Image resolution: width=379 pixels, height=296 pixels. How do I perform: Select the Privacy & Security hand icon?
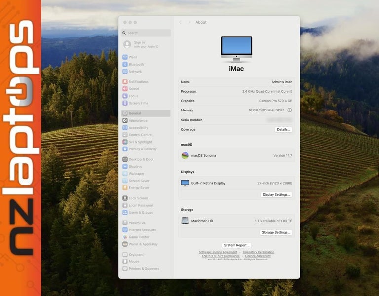point(125,149)
